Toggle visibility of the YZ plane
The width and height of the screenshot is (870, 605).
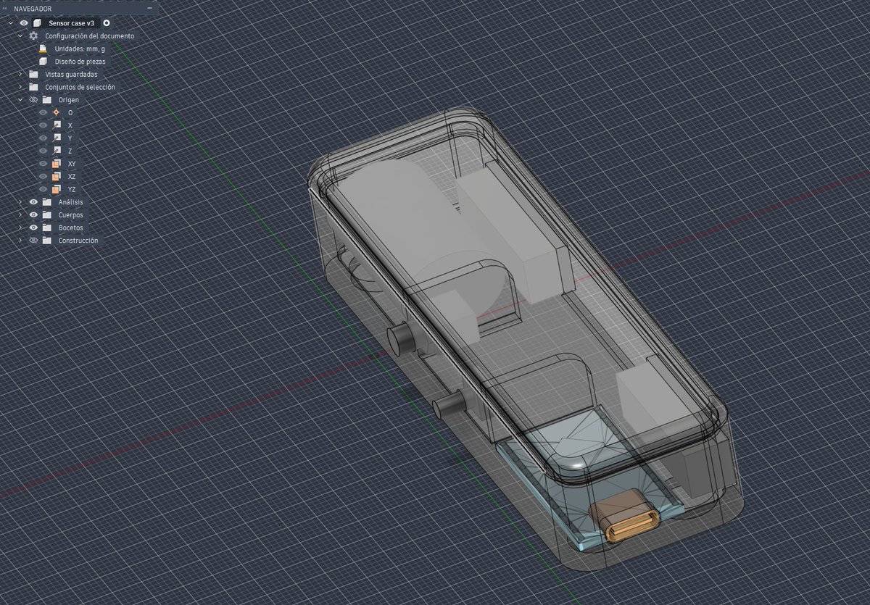[x=43, y=189]
